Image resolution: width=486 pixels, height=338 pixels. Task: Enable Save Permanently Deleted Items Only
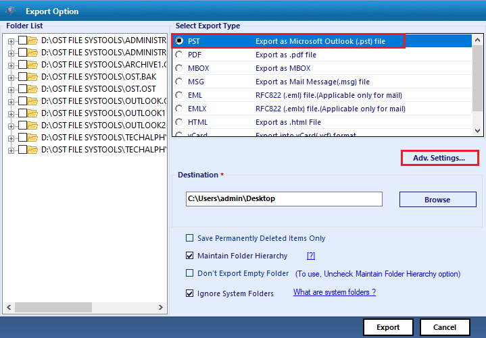point(189,237)
